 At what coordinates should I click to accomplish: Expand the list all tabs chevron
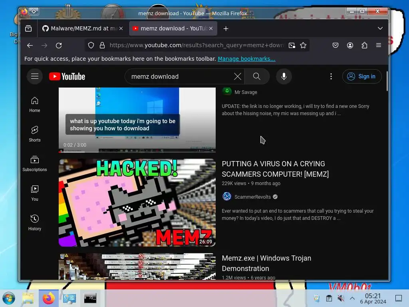point(380,28)
